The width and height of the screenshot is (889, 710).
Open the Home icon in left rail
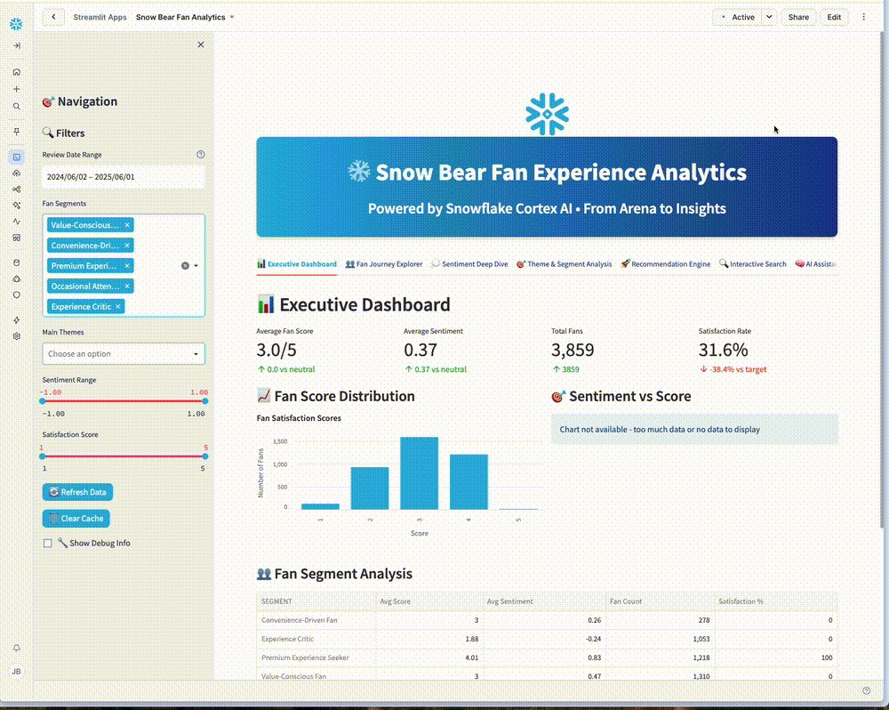click(16, 72)
